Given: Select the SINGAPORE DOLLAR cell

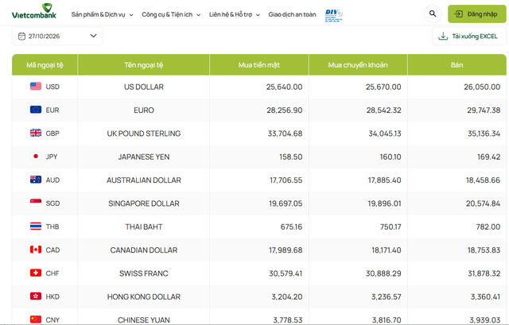Looking at the screenshot, I should [x=144, y=203].
